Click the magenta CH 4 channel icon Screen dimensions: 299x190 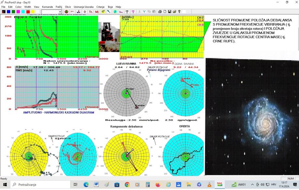click(133, 12)
